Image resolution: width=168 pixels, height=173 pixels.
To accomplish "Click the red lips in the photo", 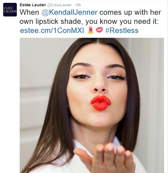I will pos(101,103).
